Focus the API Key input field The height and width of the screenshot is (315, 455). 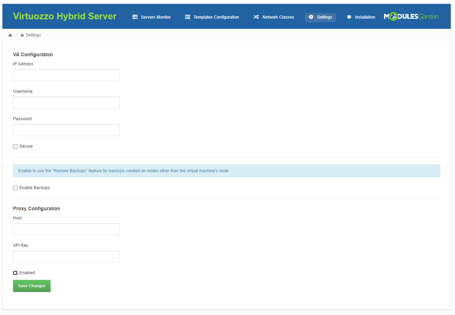(x=66, y=257)
